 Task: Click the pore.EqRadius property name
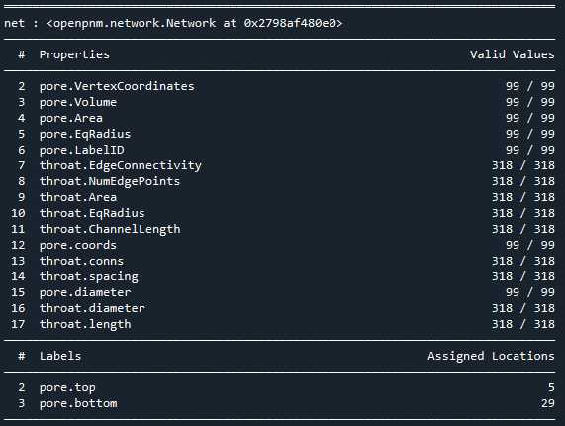(85, 134)
